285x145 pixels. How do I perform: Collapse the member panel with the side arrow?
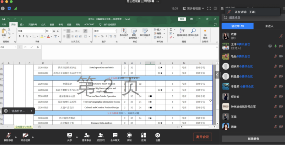(x=217, y=75)
